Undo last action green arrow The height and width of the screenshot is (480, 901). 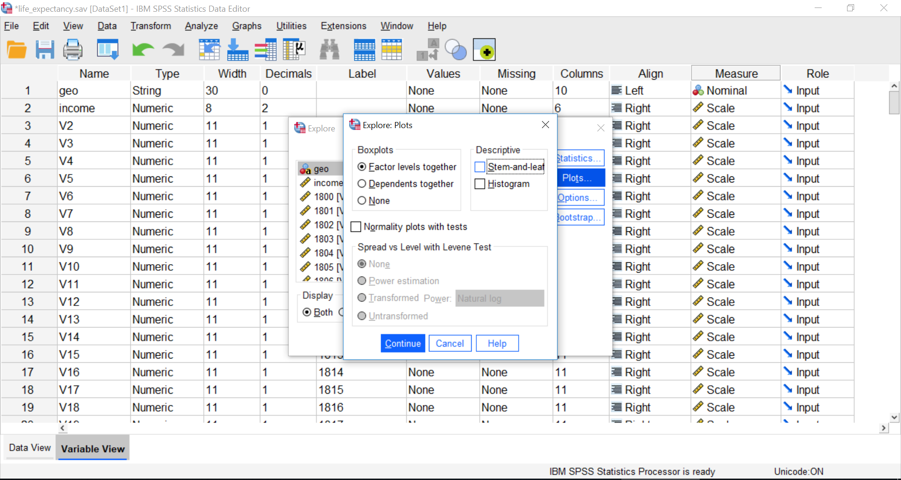pyautogui.click(x=143, y=50)
